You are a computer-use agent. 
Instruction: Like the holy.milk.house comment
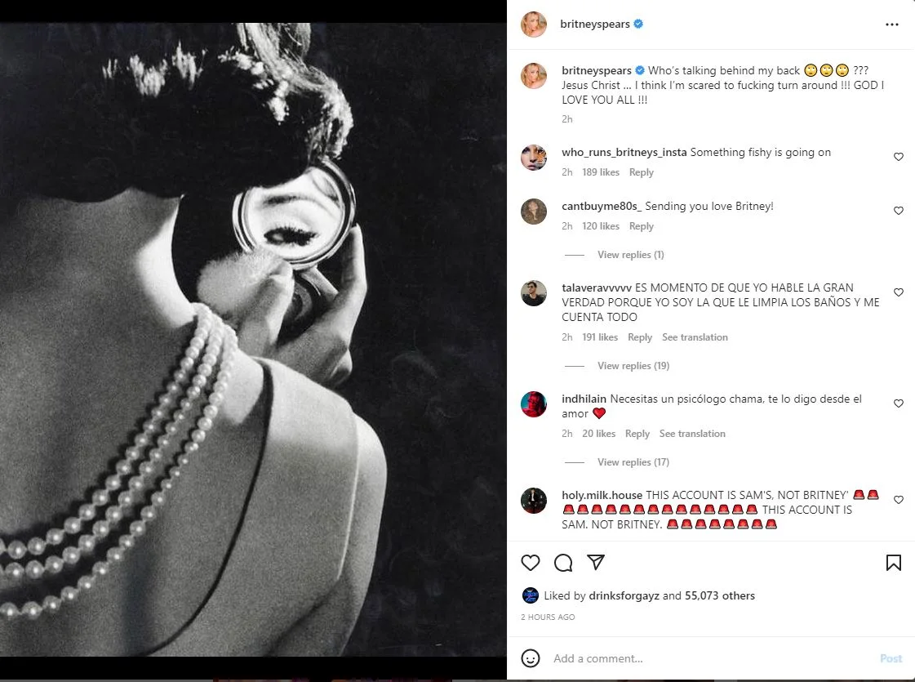(899, 500)
